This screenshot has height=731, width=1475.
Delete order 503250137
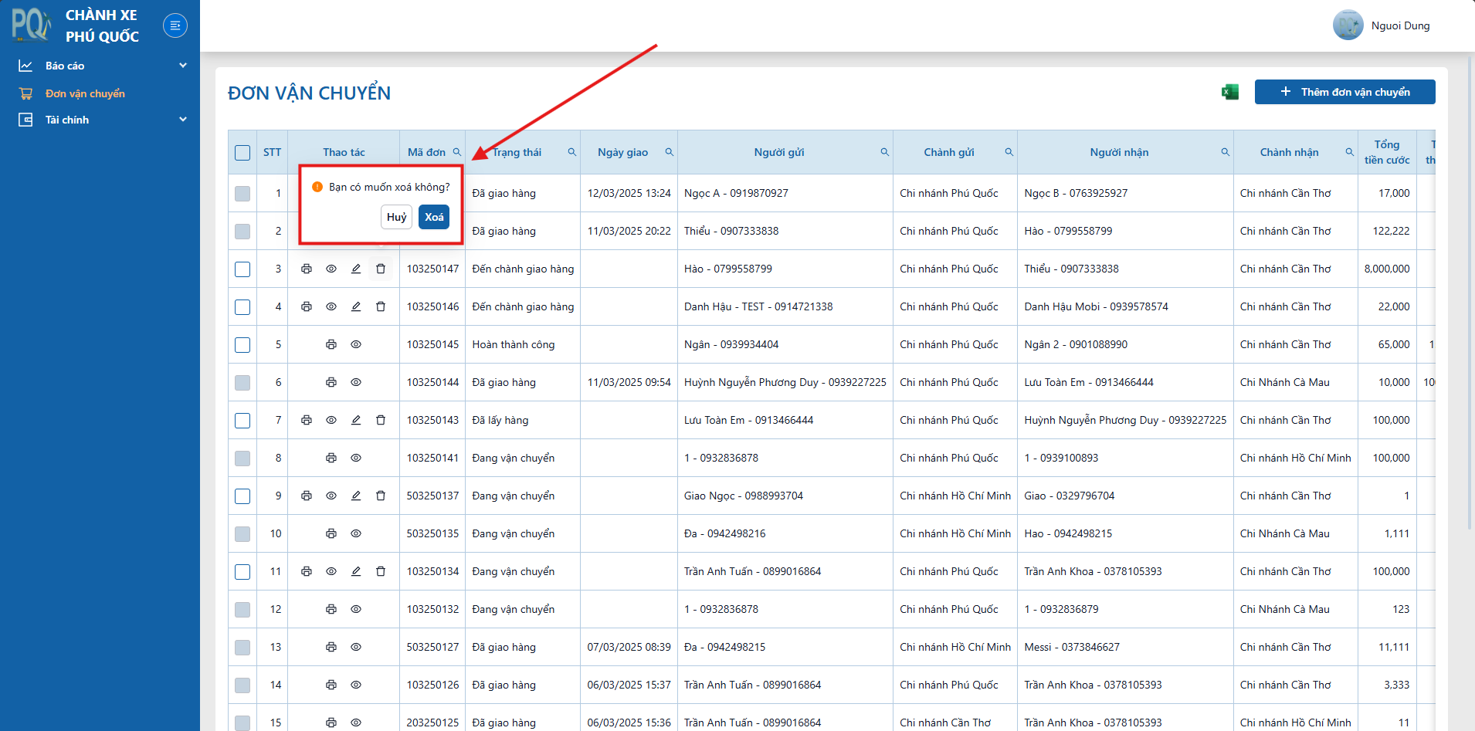pos(381,496)
